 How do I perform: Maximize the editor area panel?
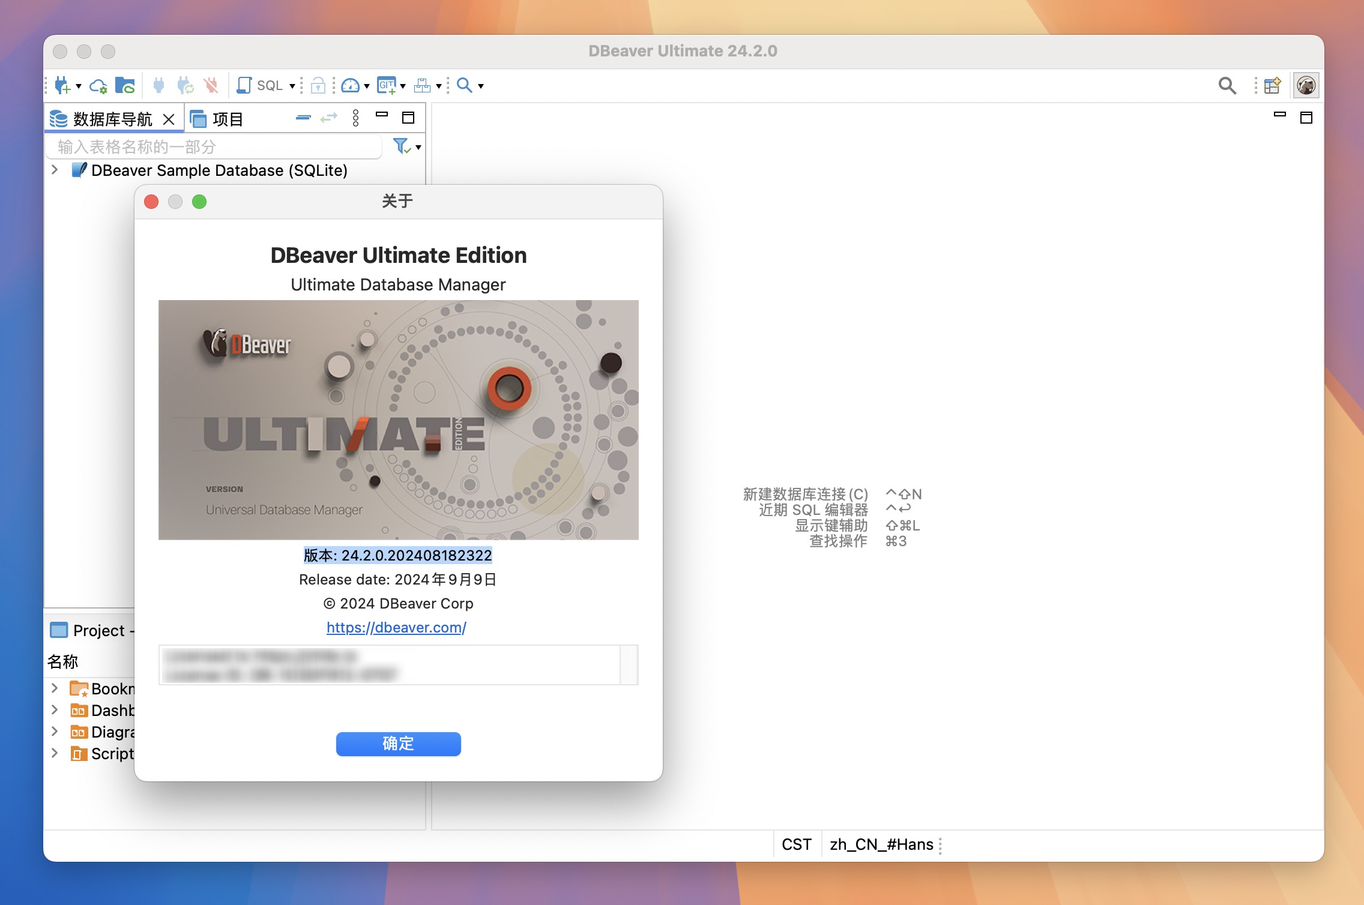(x=1306, y=118)
